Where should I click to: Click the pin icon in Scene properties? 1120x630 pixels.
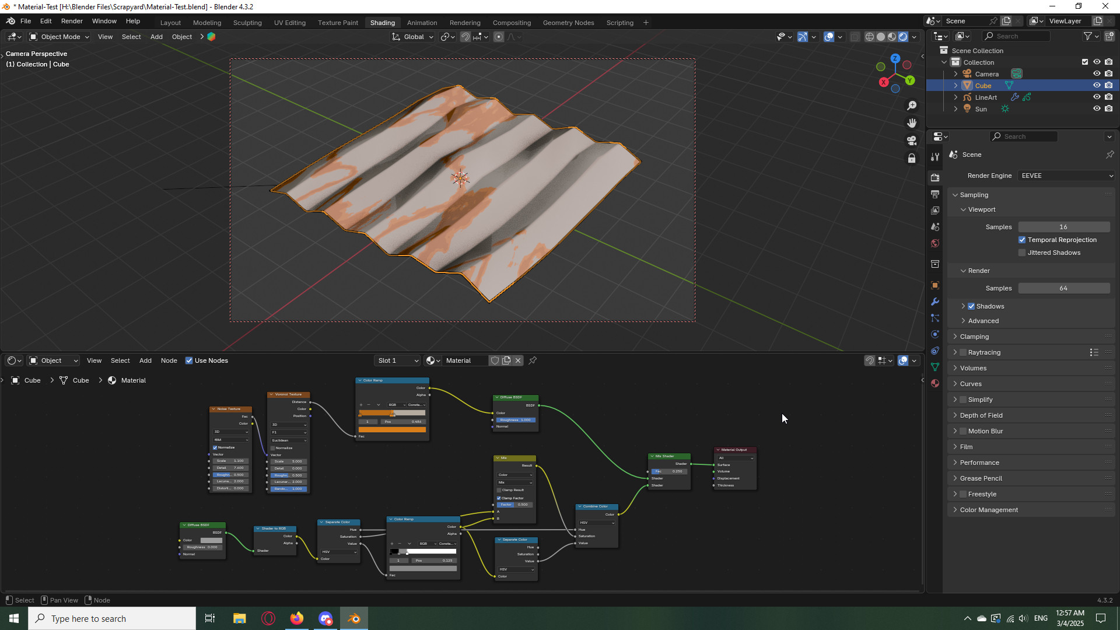pos(1109,155)
